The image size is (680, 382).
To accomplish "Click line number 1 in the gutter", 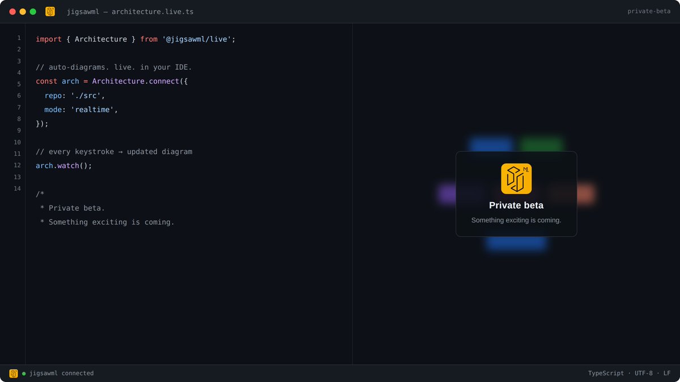I will pos(19,38).
